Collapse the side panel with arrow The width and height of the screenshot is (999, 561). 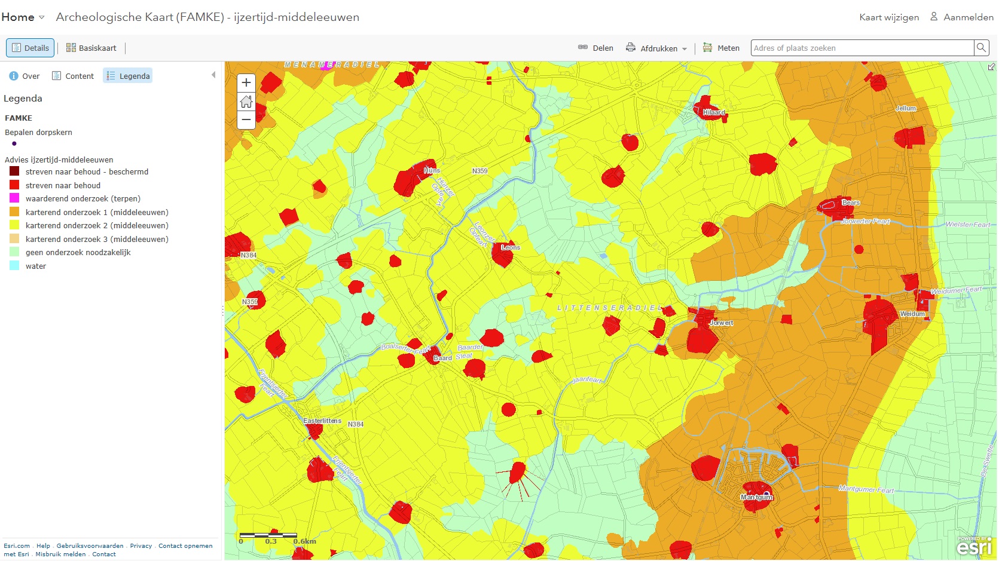(213, 75)
